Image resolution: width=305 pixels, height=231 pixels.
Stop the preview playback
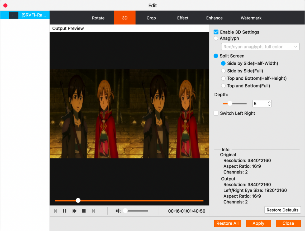pyautogui.click(x=84, y=211)
